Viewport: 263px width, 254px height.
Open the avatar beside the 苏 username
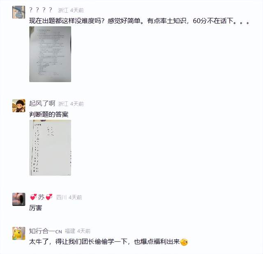pyautogui.click(x=18, y=199)
